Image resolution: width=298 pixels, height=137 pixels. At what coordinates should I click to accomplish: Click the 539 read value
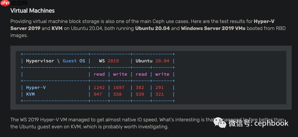pyautogui.click(x=140, y=94)
